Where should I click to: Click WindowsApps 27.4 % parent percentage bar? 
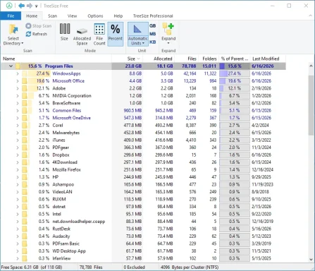(235, 73)
